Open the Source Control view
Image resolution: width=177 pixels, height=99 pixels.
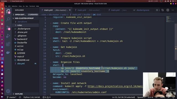coord(8,28)
